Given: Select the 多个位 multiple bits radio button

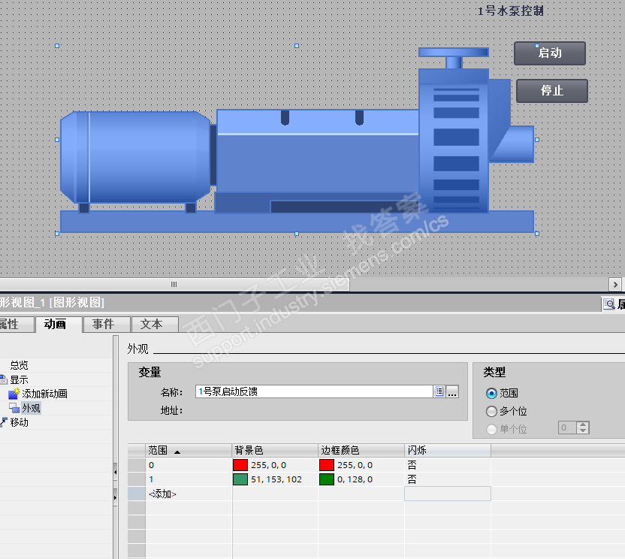Looking at the screenshot, I should coord(491,411).
